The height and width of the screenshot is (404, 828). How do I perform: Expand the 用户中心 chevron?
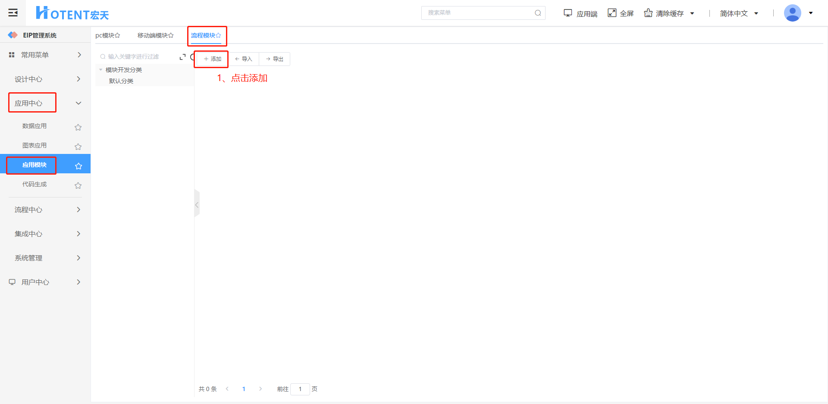[x=78, y=282]
